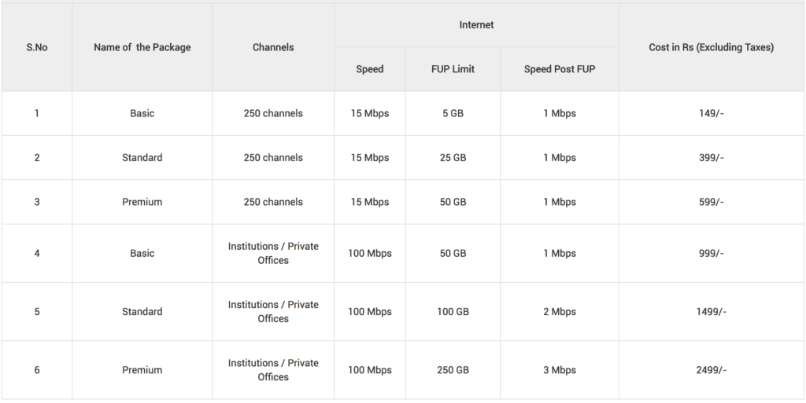Select the 1499/- cost cell

tap(712, 312)
